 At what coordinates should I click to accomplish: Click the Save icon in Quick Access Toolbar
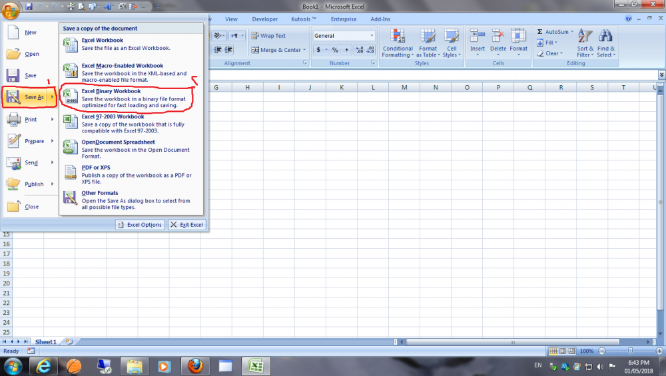[29, 7]
